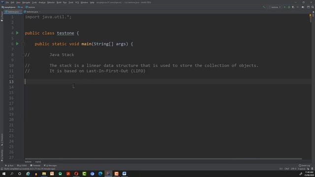The height and width of the screenshot is (177, 315).
Task: Open the Structure tool window sidebar button
Action: click(2, 140)
